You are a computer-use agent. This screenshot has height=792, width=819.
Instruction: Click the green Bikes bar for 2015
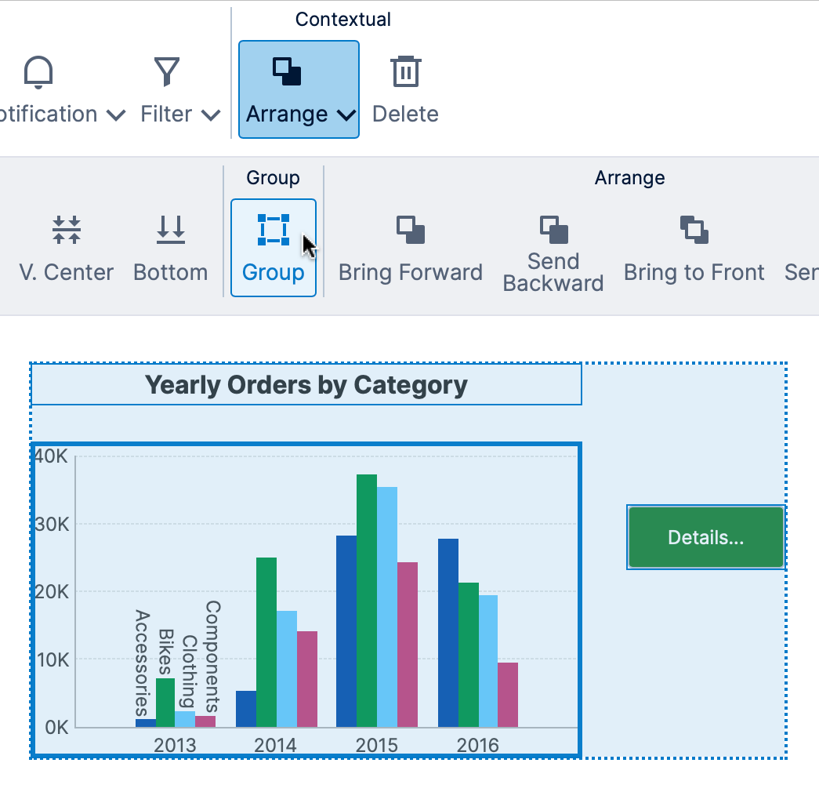pyautogui.click(x=367, y=600)
